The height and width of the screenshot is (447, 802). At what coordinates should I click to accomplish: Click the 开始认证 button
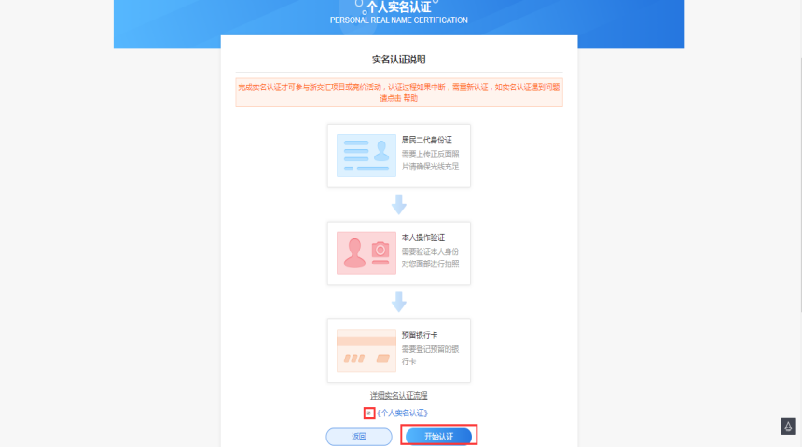point(438,436)
